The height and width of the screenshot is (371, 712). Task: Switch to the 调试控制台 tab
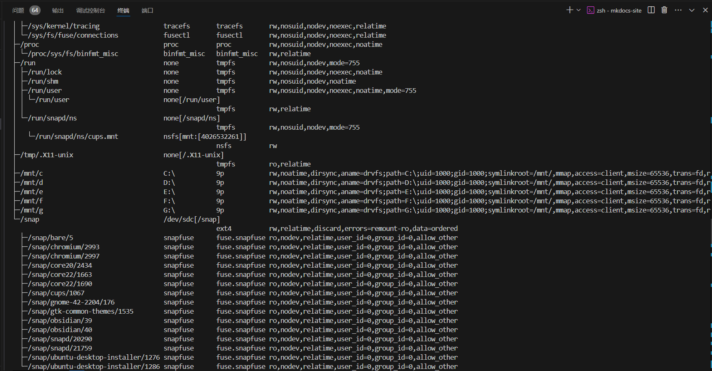point(91,10)
